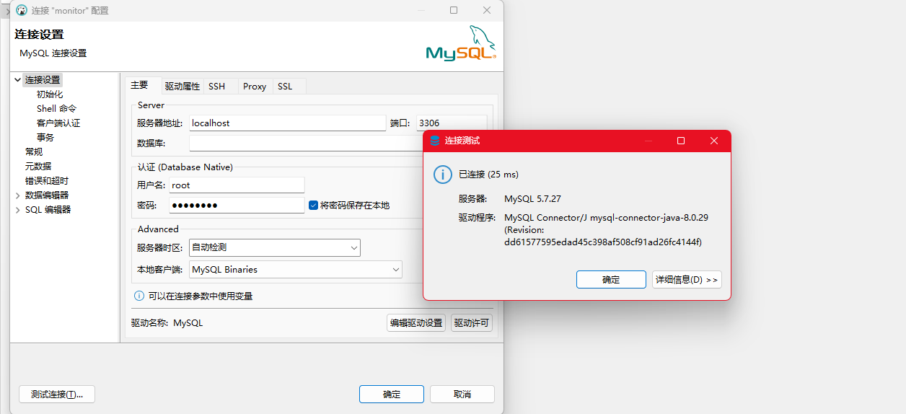Open 驱动许可
The width and height of the screenshot is (906, 414).
472,323
